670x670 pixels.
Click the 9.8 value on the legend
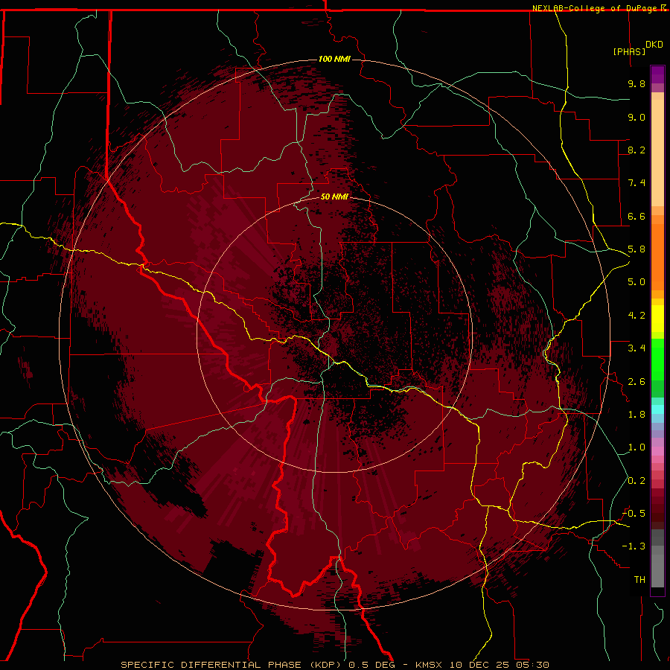636,83
